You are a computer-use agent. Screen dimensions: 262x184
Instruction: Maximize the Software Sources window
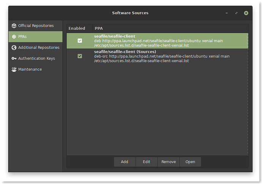pyautogui.click(x=236, y=13)
